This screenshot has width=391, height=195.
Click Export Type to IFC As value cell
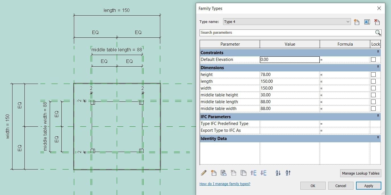(290, 130)
